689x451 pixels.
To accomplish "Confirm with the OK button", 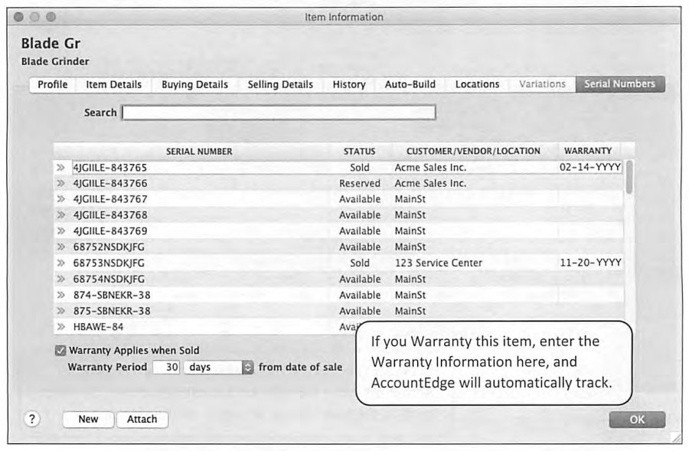I will 637,420.
